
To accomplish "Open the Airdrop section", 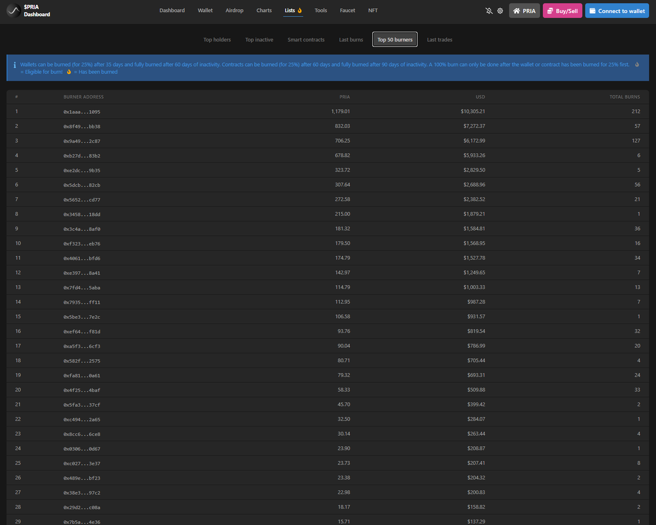I will point(235,10).
